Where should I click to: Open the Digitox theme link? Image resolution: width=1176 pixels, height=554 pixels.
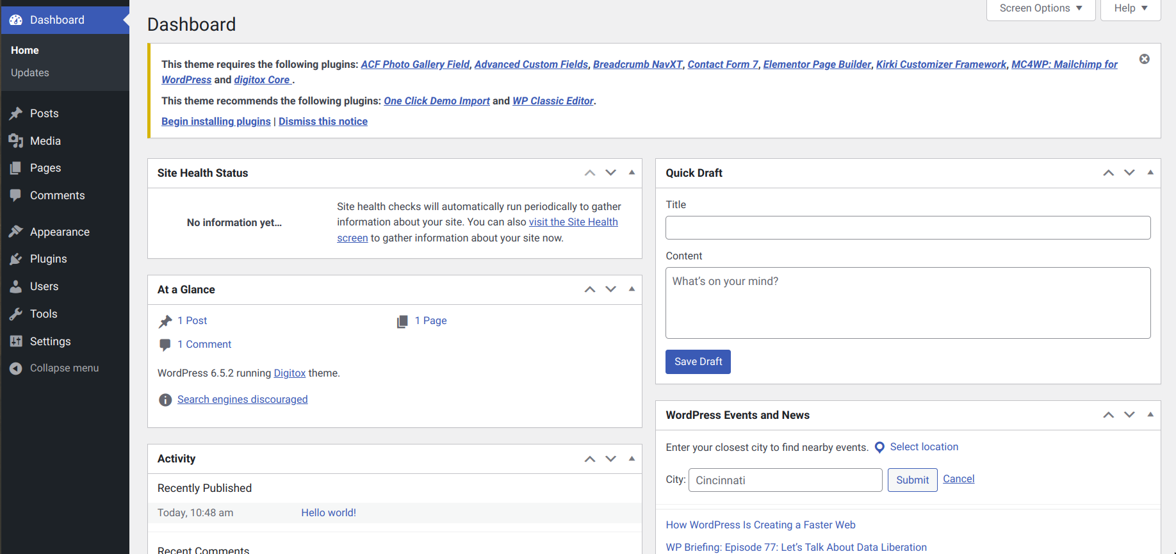290,373
